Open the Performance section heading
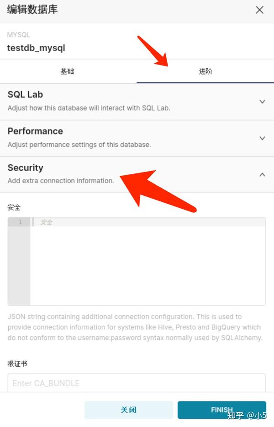This screenshot has width=274, height=427. click(35, 131)
